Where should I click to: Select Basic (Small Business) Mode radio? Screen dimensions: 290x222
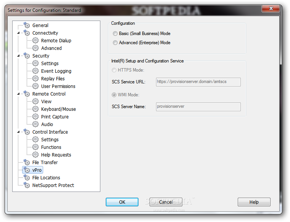[115, 34]
